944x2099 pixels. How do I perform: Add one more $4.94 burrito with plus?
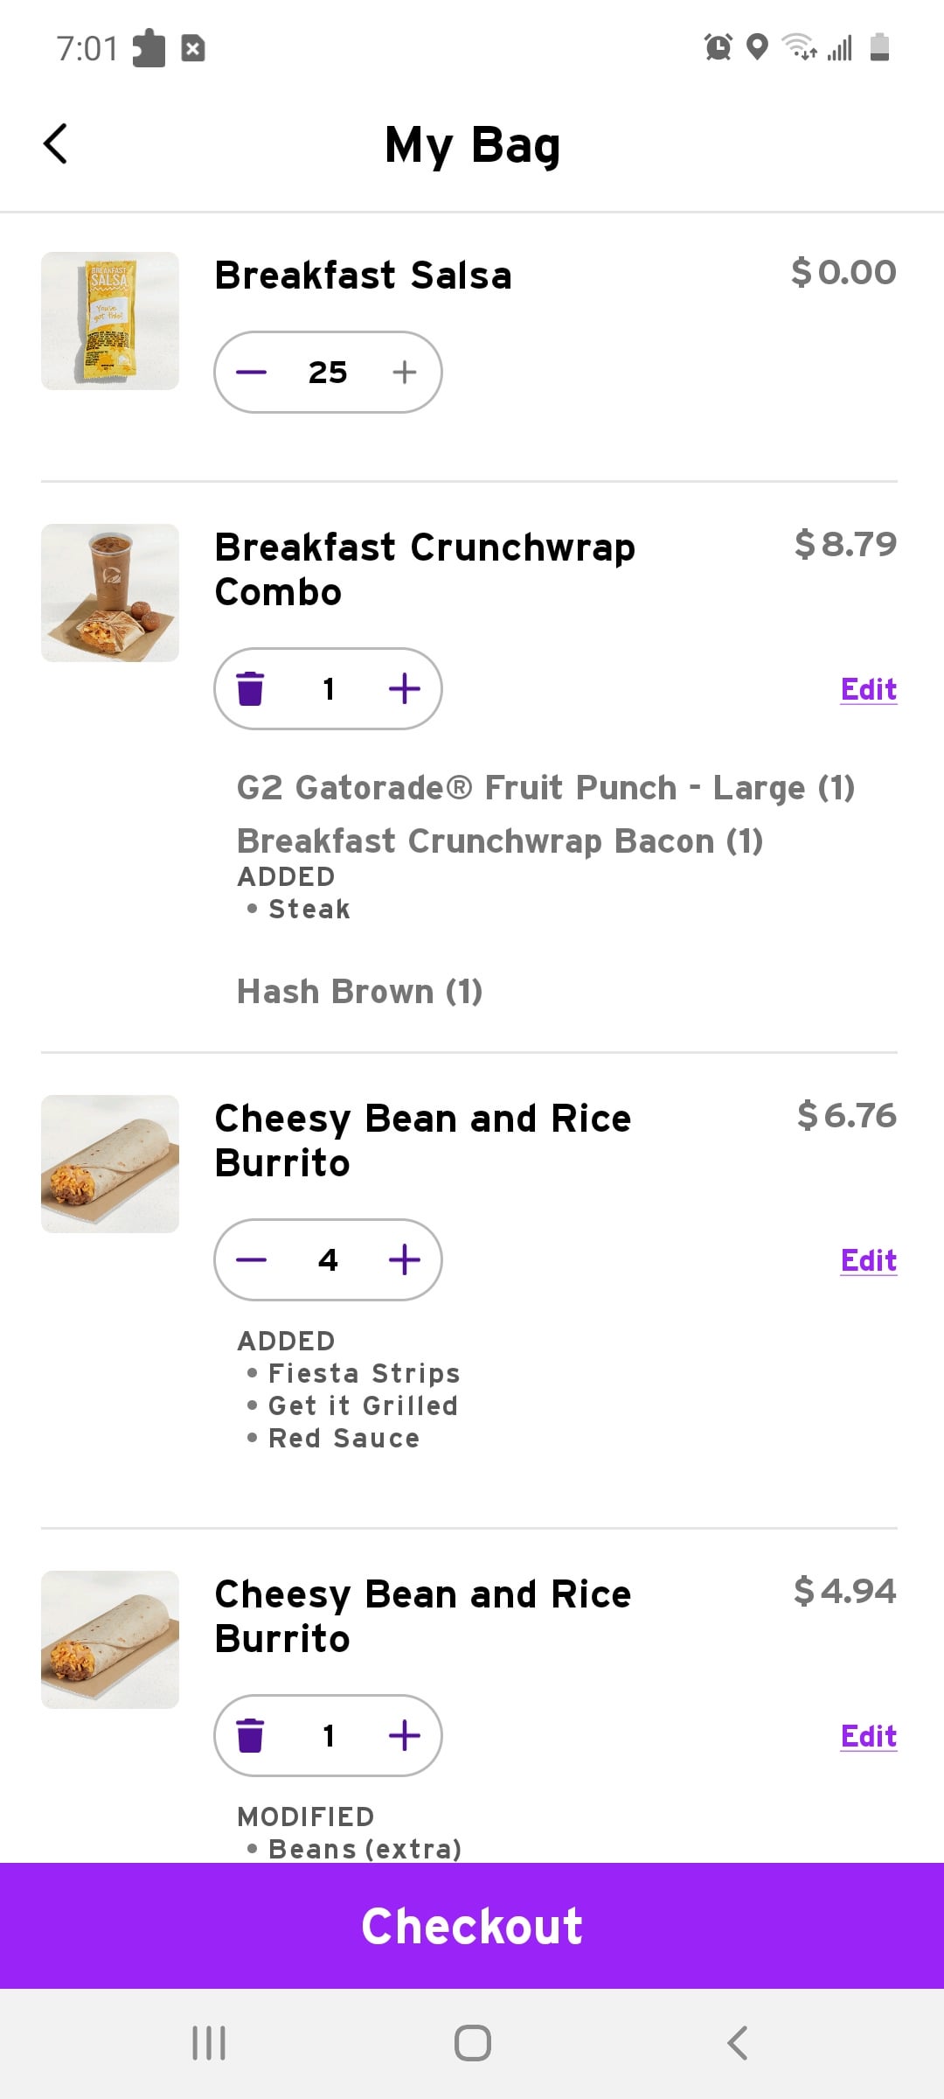(404, 1736)
